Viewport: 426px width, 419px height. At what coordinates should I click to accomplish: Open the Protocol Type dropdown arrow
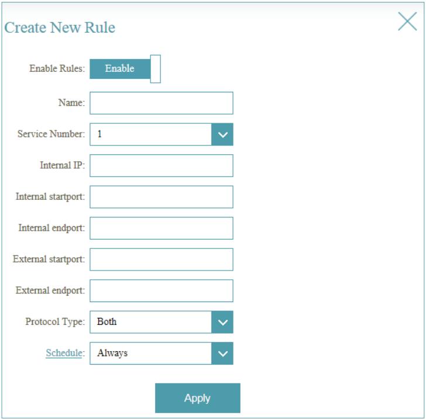click(x=222, y=322)
